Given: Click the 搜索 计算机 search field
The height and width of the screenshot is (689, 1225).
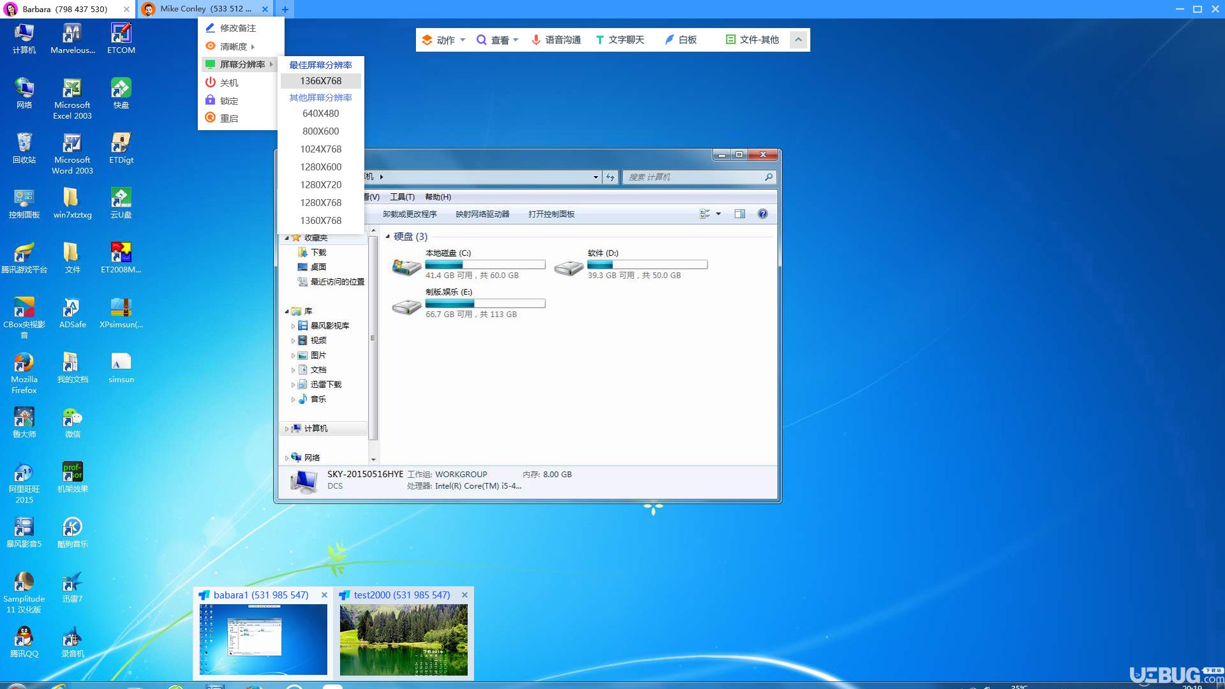Looking at the screenshot, I should point(699,177).
